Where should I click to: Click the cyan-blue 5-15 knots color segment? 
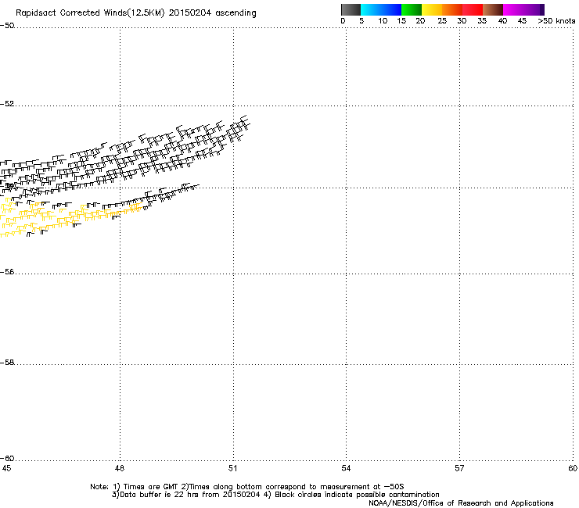[x=381, y=9]
